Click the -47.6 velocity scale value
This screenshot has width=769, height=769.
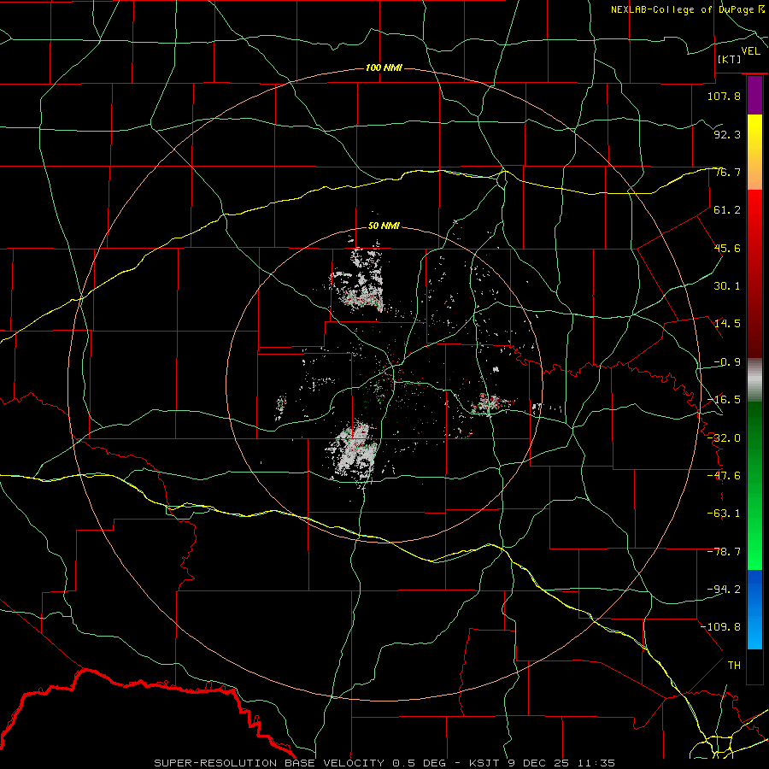(x=724, y=476)
